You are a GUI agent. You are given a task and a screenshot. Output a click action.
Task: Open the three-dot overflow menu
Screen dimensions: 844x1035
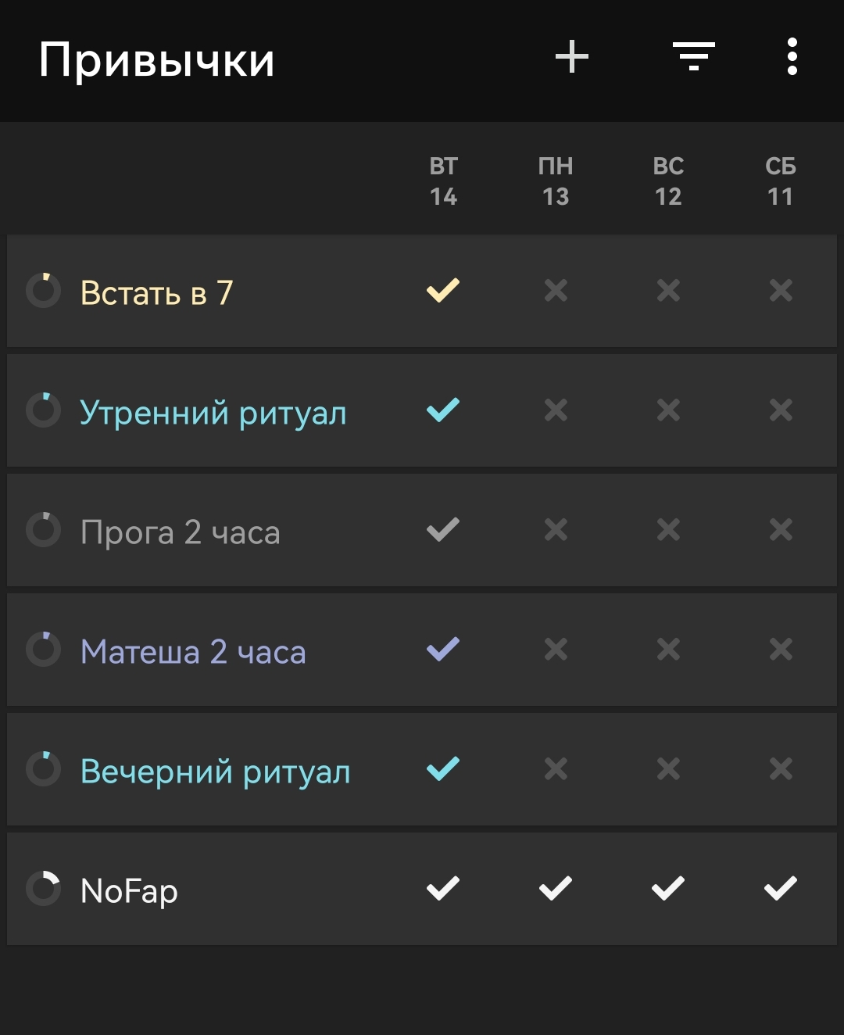click(792, 57)
